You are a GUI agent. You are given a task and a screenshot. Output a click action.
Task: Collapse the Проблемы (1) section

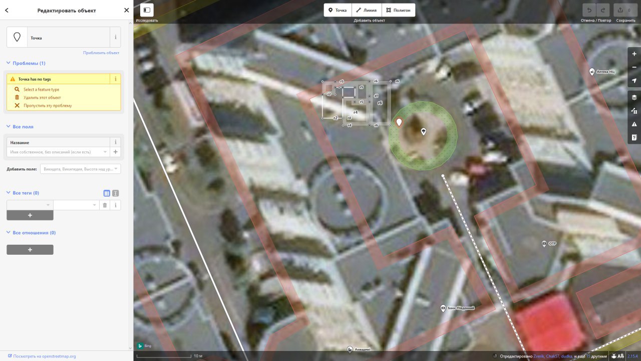point(26,63)
